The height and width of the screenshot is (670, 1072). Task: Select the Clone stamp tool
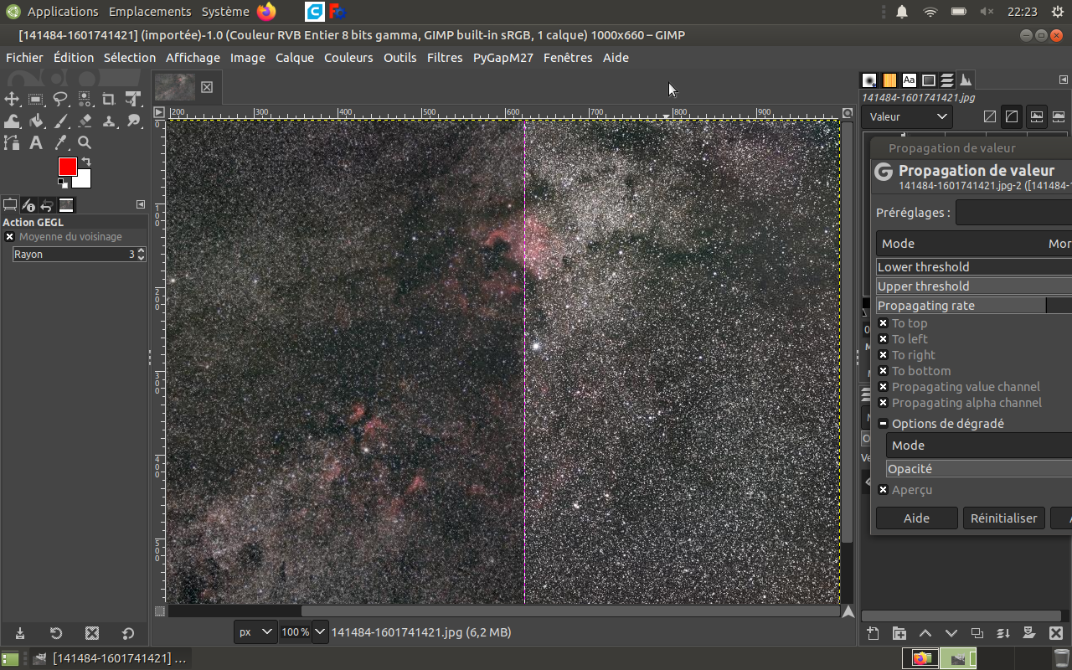(x=109, y=121)
